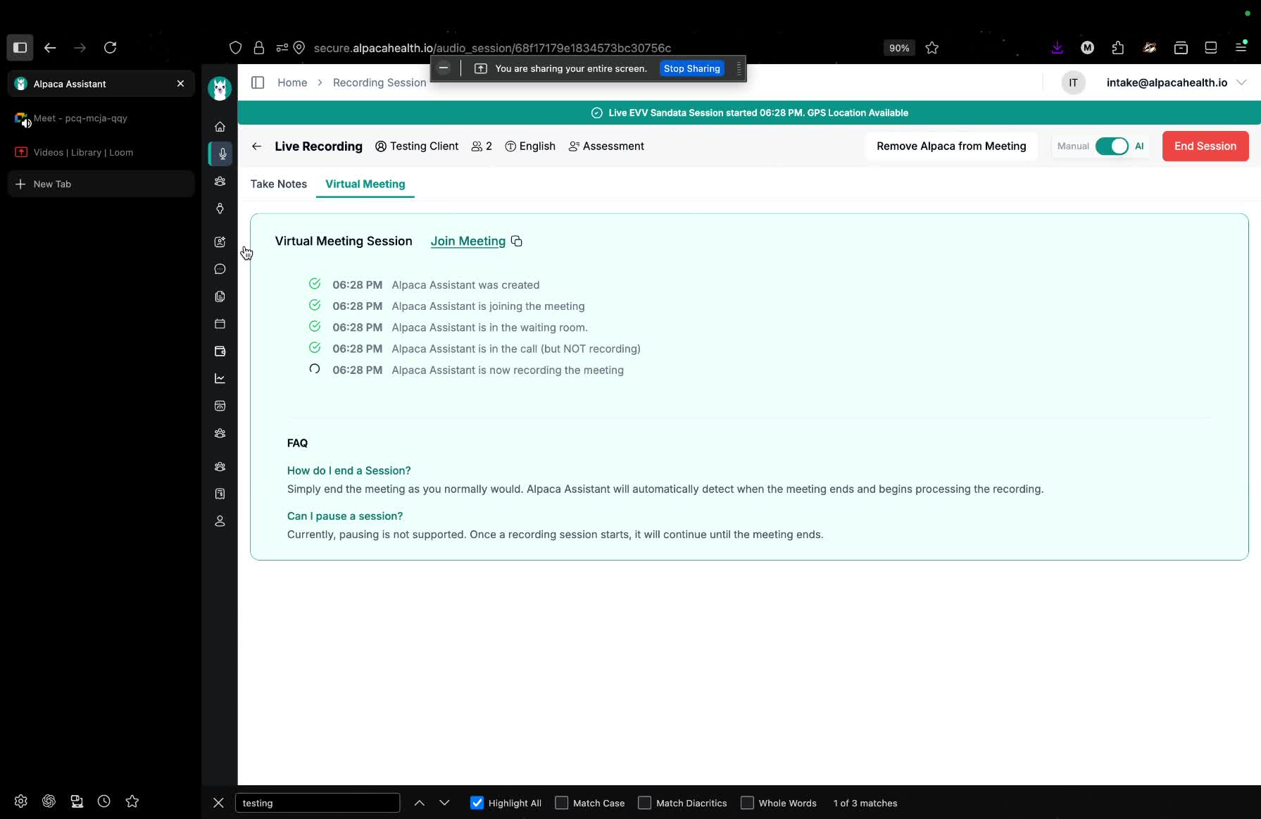Click the tracking protection shield icon
Viewport: 1261px width, 819px height.
[236, 48]
